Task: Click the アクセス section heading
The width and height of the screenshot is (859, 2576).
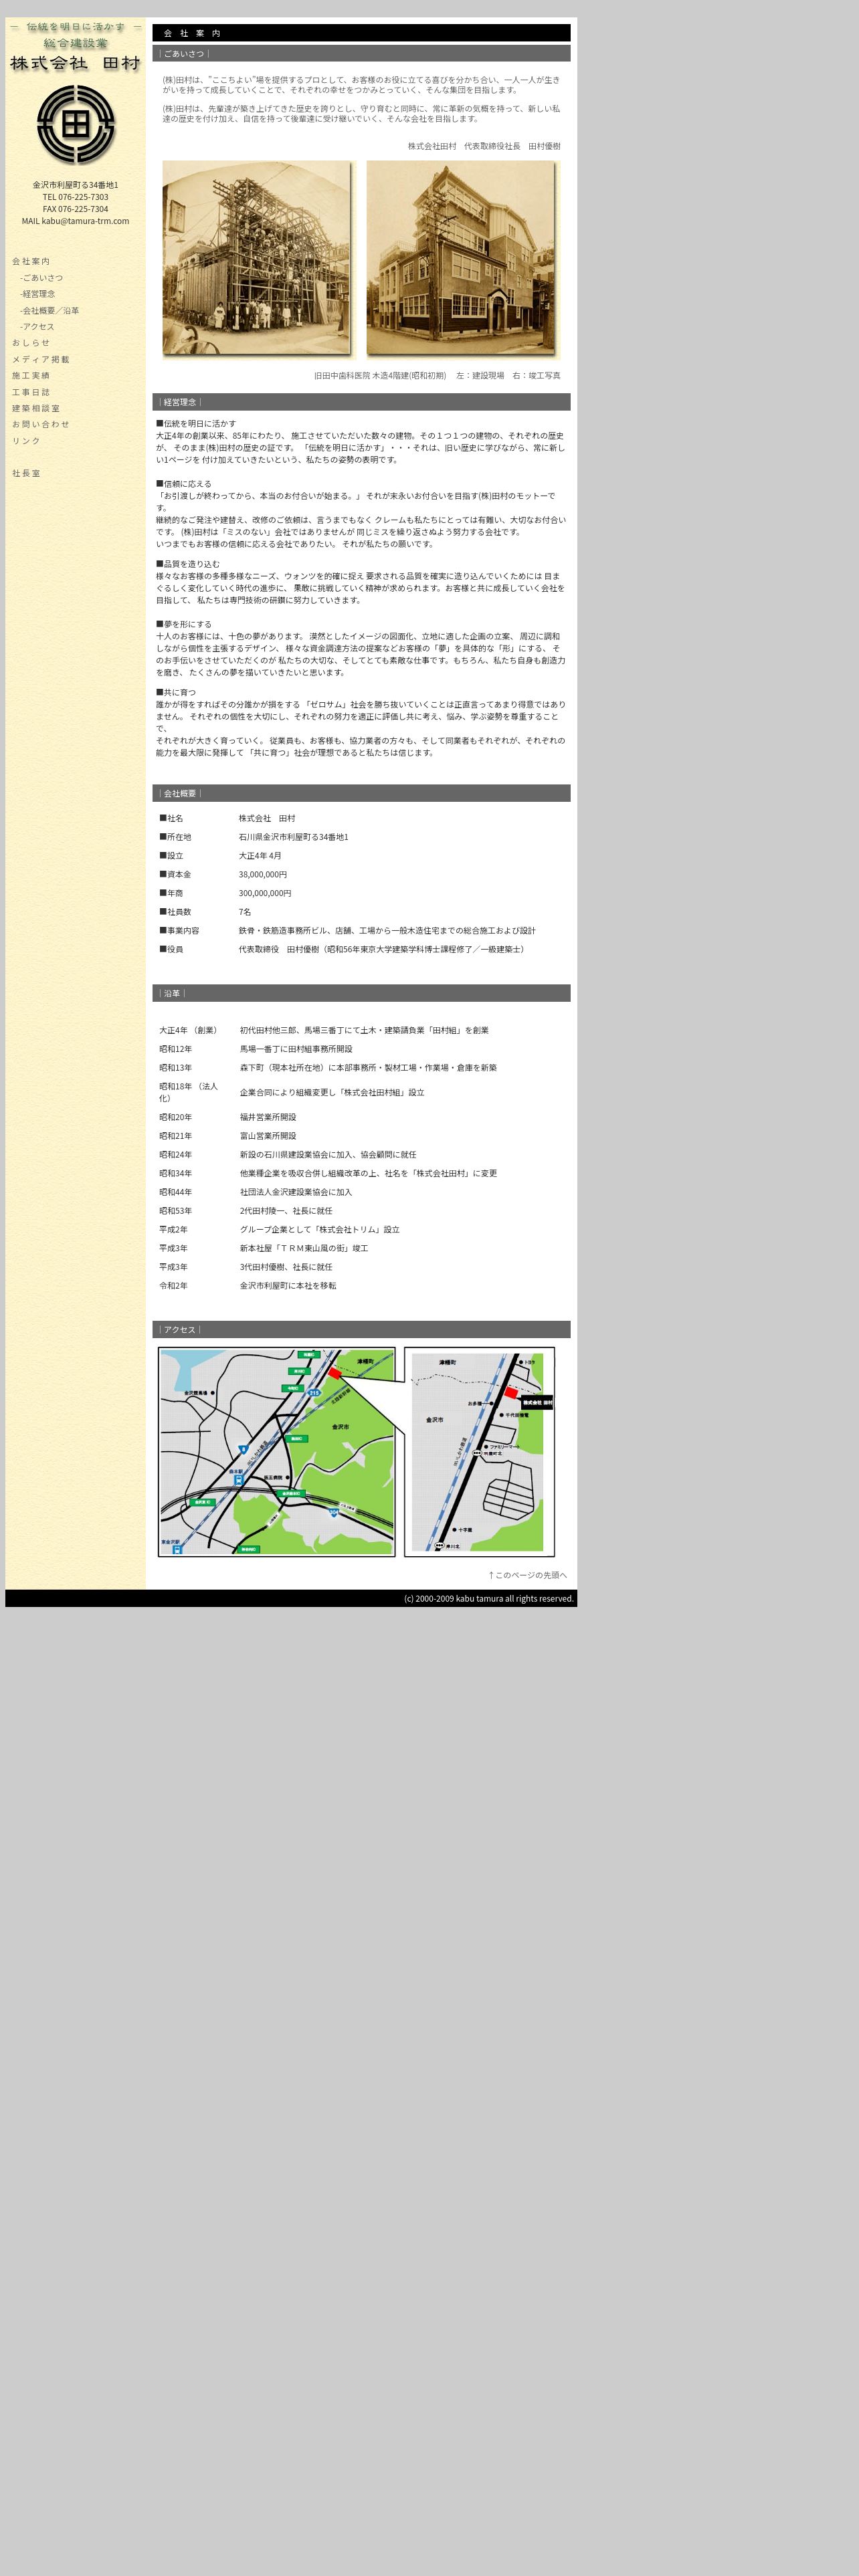Action: [x=361, y=1330]
